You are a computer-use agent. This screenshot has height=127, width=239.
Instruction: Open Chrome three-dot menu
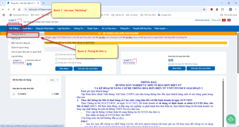click(x=236, y=10)
